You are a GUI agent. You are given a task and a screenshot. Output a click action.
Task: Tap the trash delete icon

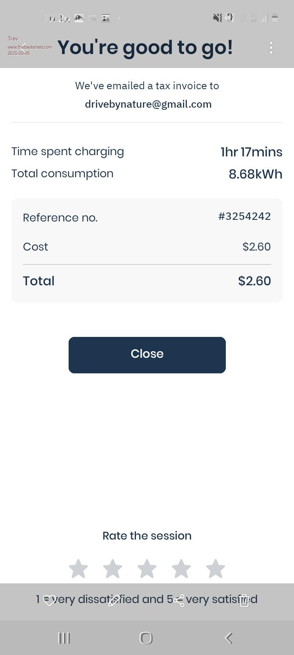244,601
